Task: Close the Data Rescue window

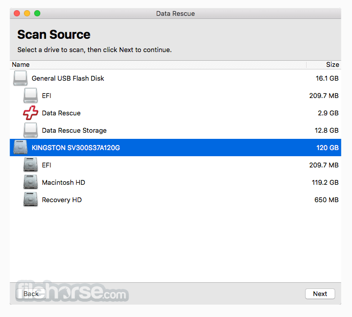Action: [x=17, y=13]
